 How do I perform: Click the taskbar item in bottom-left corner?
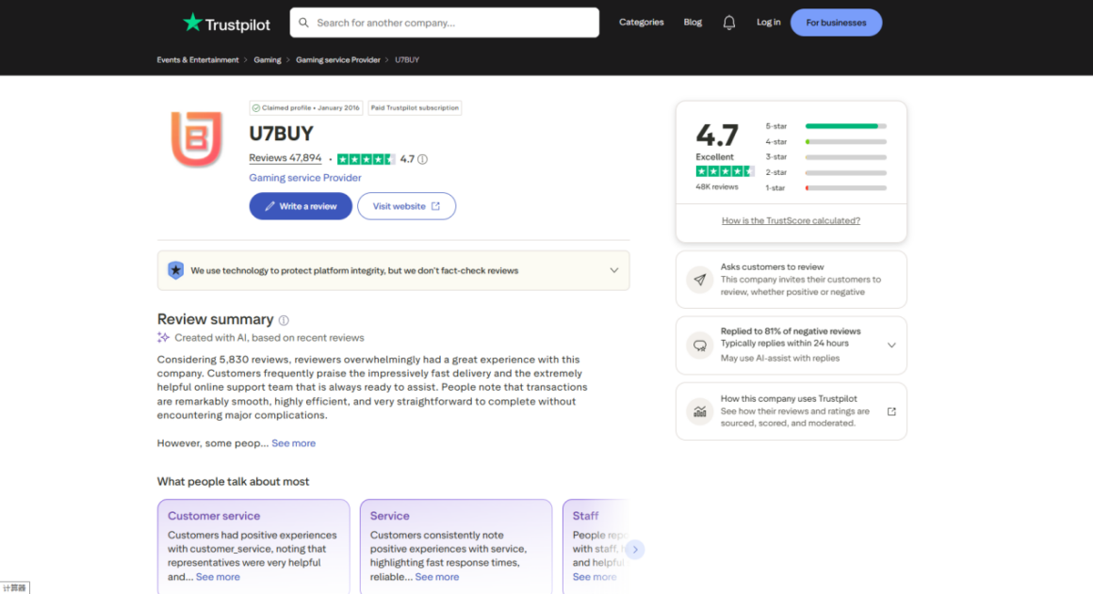click(15, 587)
